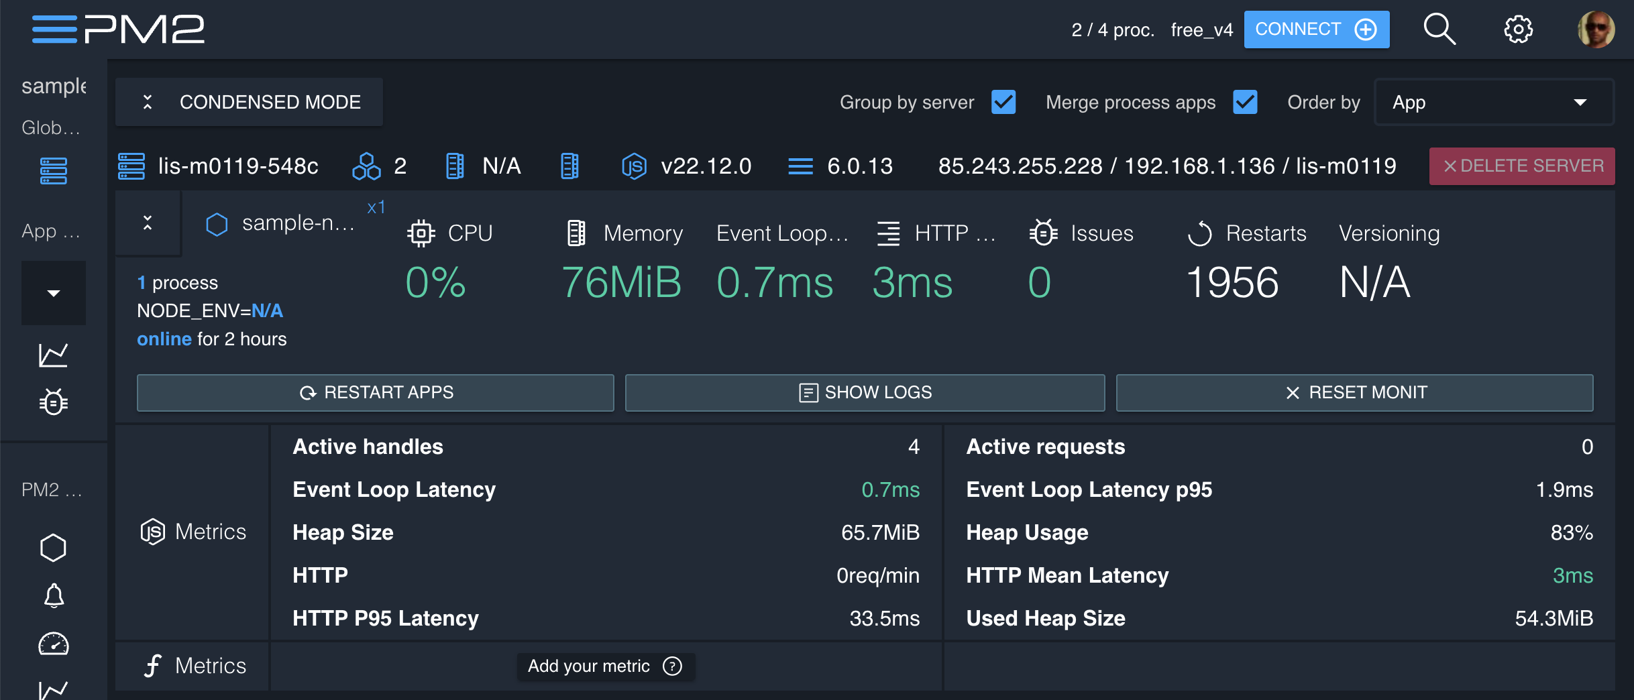Image resolution: width=1634 pixels, height=700 pixels.
Task: Click the Memory icon in app stats
Action: (576, 233)
